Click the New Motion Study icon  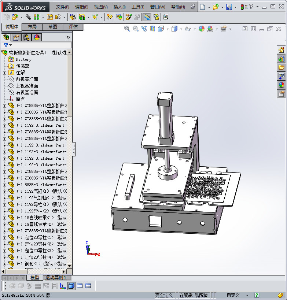[x=110, y=17]
